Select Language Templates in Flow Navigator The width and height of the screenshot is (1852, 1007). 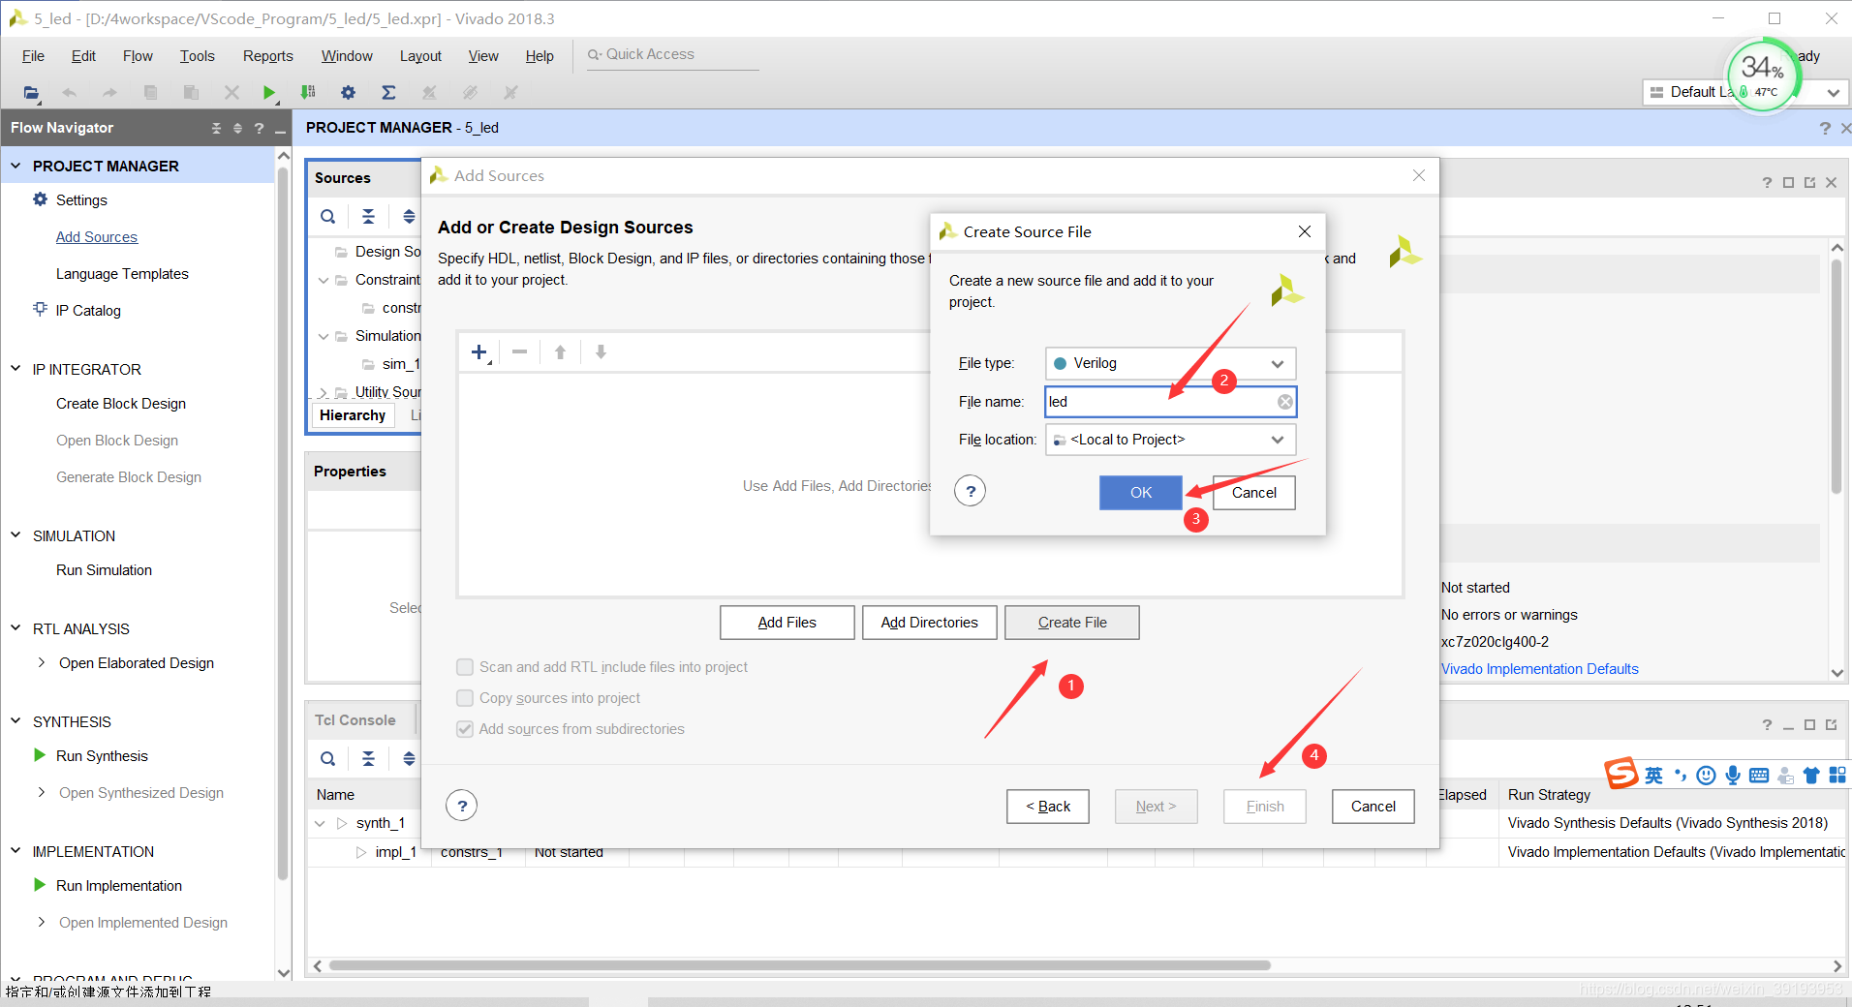point(122,274)
